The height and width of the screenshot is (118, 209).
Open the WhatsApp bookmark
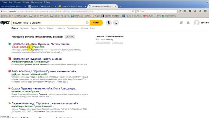coord(169,16)
